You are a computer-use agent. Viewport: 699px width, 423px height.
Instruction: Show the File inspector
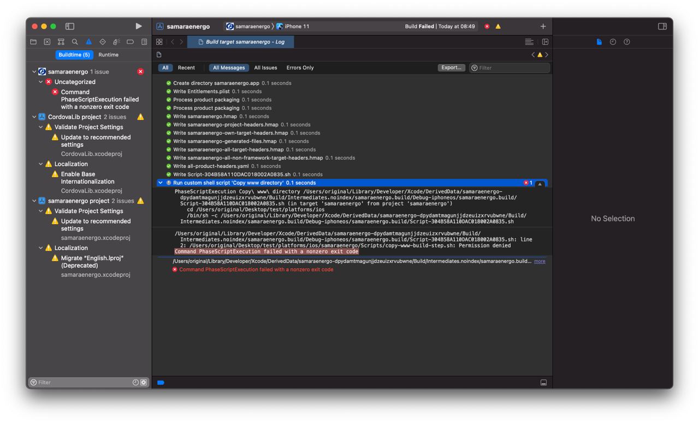(x=599, y=42)
